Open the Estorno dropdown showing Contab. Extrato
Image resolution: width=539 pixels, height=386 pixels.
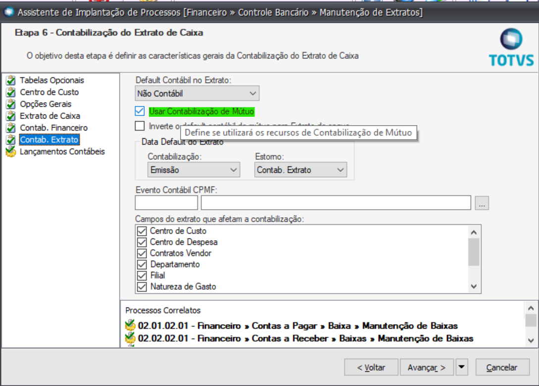pos(300,170)
